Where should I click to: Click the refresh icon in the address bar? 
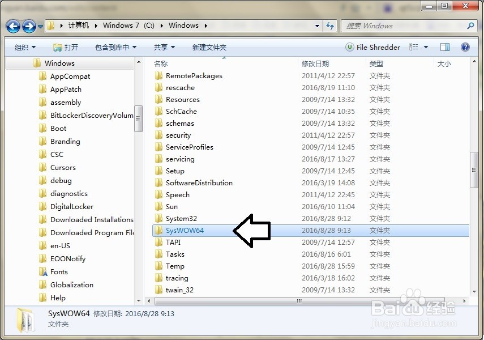click(x=331, y=26)
